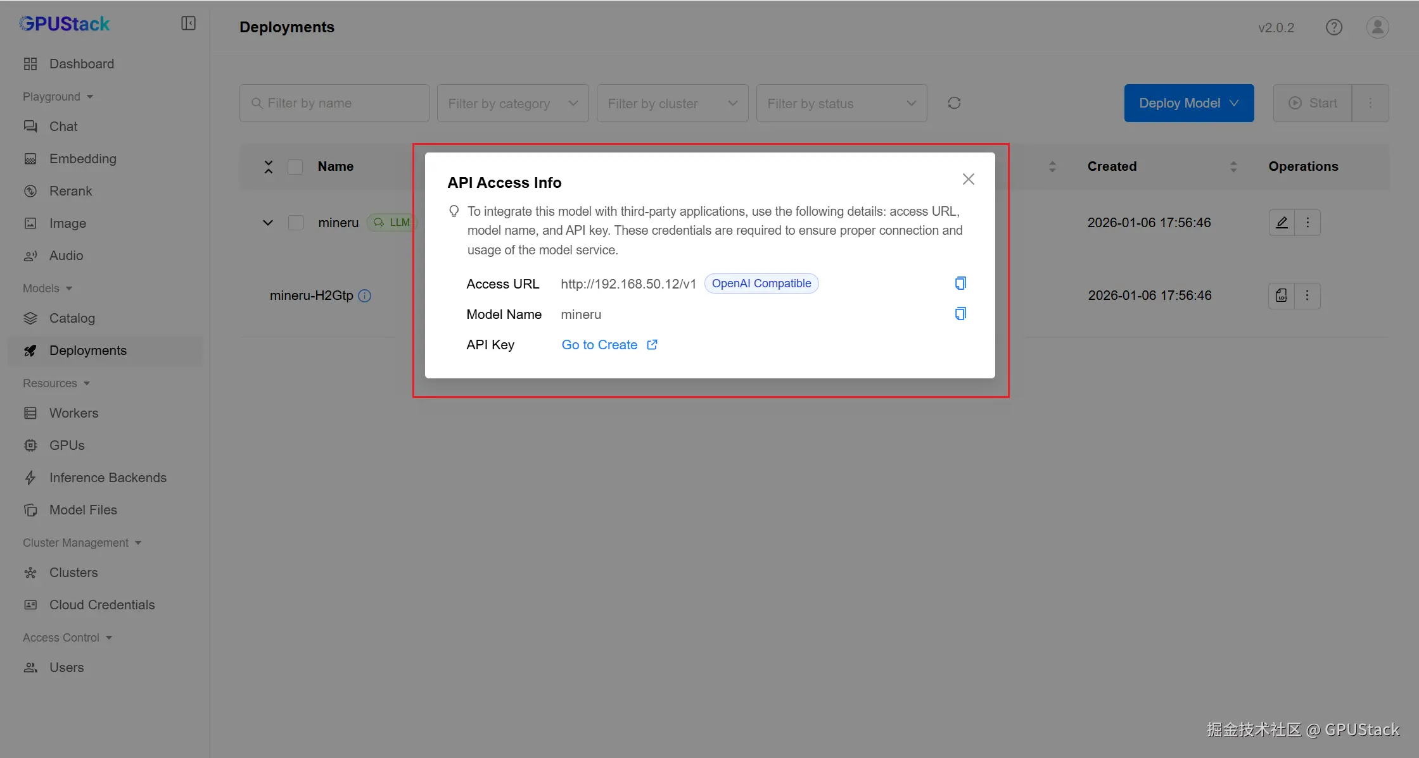Copy the Model Name value

[960, 314]
